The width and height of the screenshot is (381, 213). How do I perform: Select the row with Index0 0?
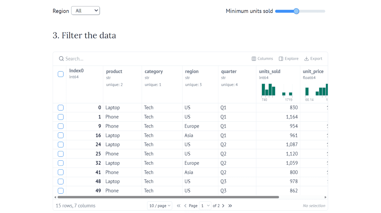tap(61, 108)
